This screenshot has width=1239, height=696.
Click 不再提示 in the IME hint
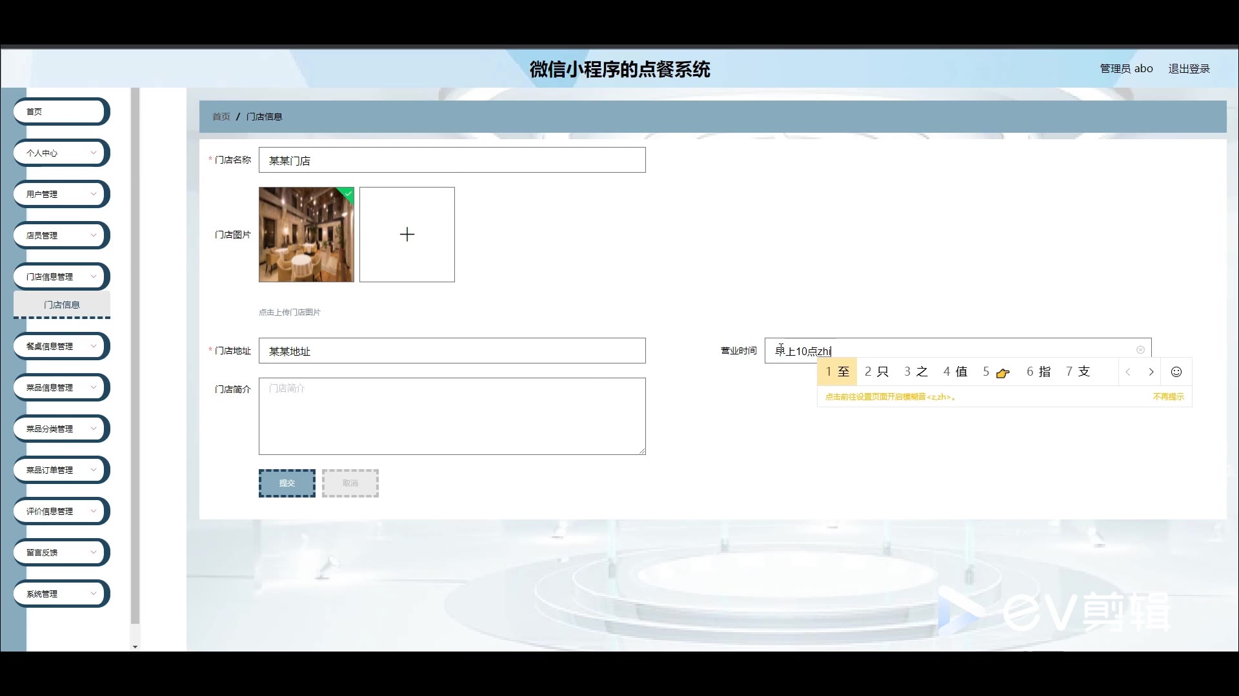(x=1168, y=397)
